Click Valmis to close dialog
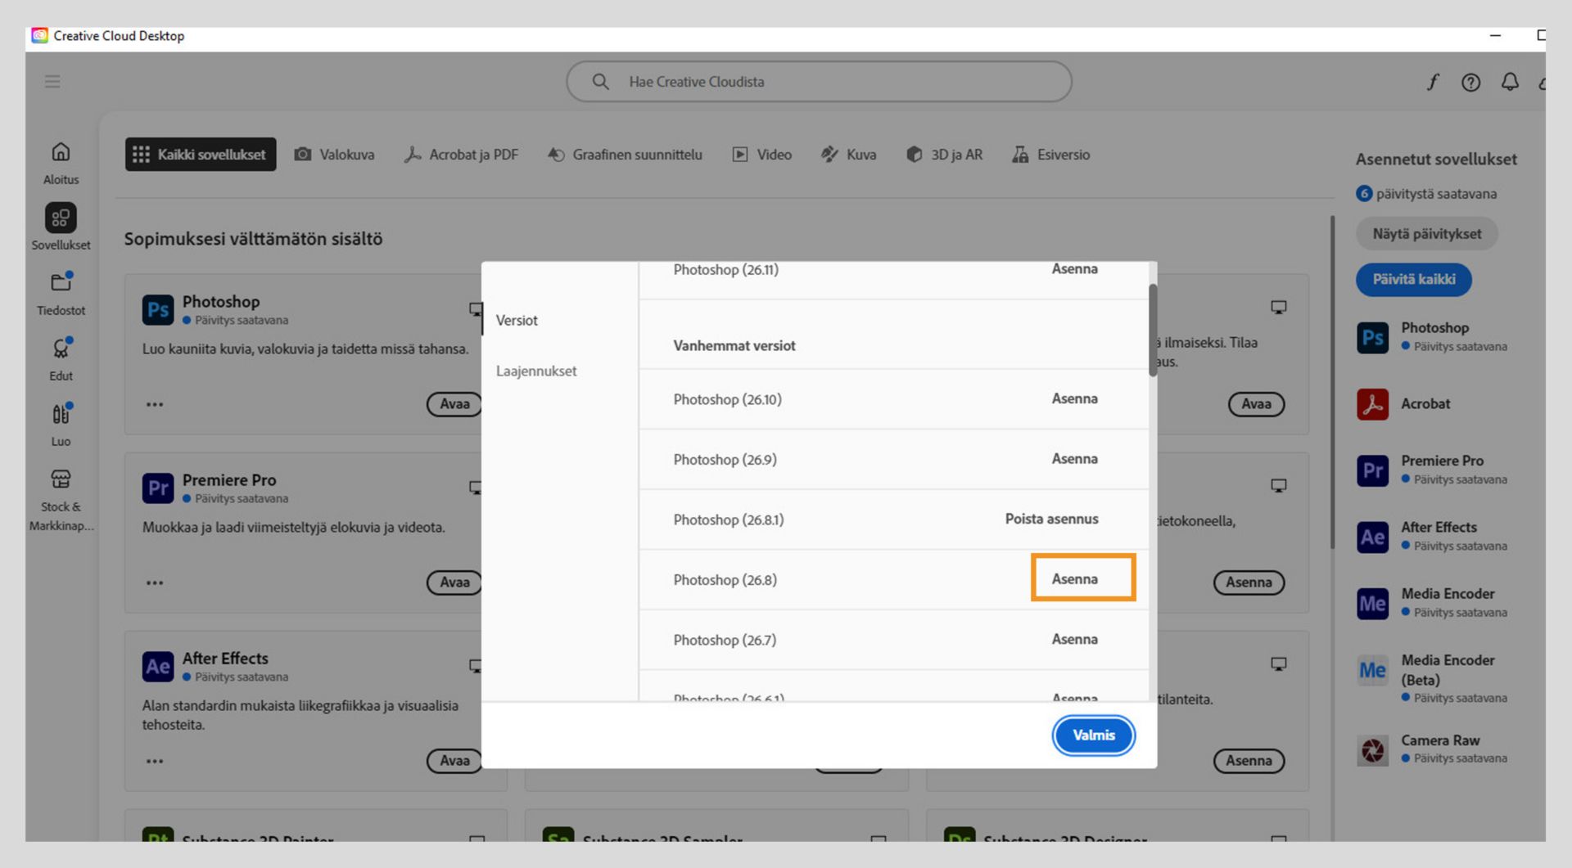 (1093, 735)
